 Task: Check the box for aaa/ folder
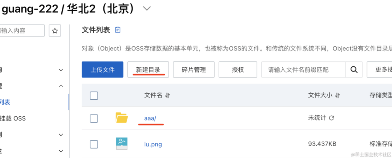(x=94, y=118)
